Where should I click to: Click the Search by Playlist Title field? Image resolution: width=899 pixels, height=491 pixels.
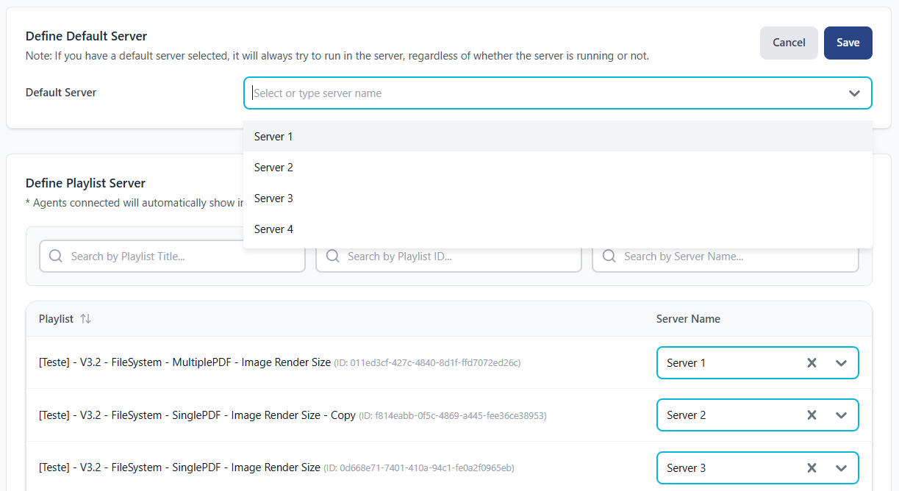coord(172,257)
